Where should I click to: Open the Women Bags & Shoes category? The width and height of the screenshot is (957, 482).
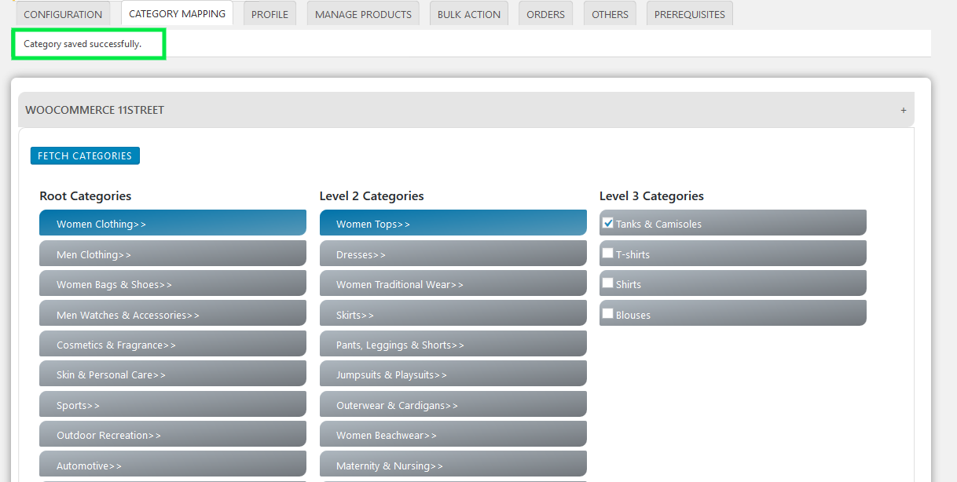point(173,283)
